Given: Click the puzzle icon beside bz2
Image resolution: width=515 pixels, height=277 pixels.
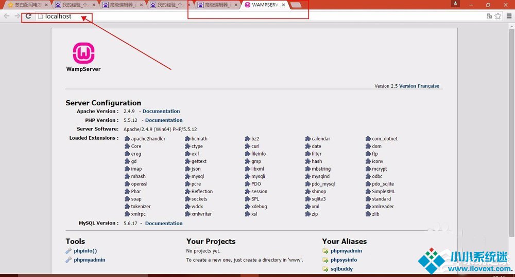Looking at the screenshot, I should pos(248,139).
